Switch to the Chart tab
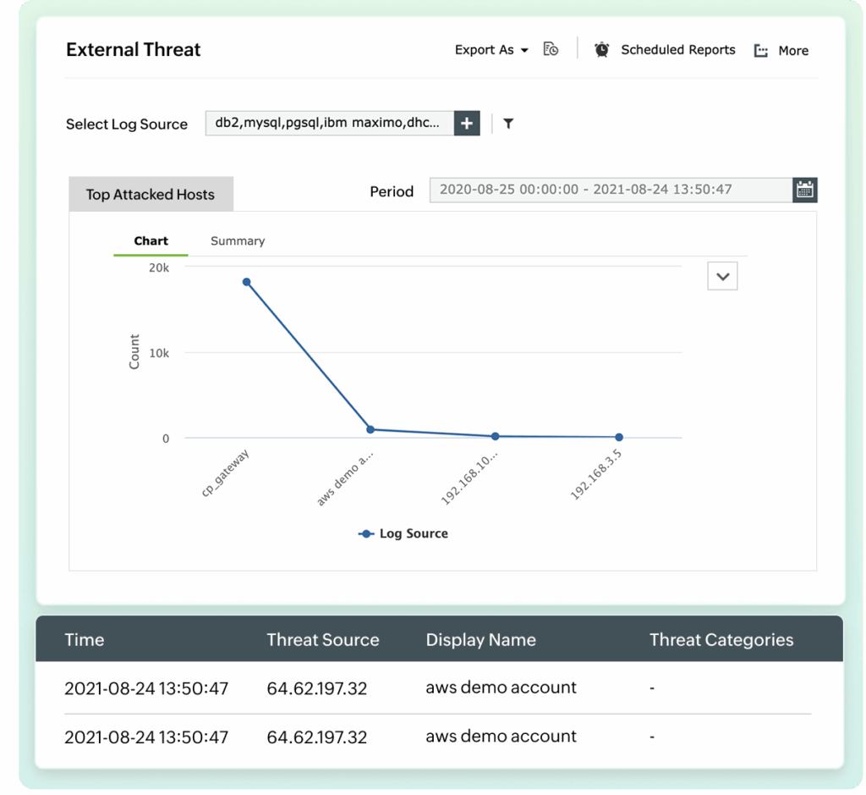 click(x=151, y=241)
